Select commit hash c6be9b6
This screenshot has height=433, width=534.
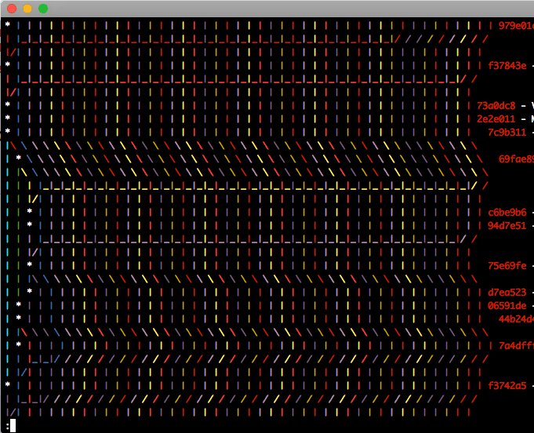(x=507, y=213)
